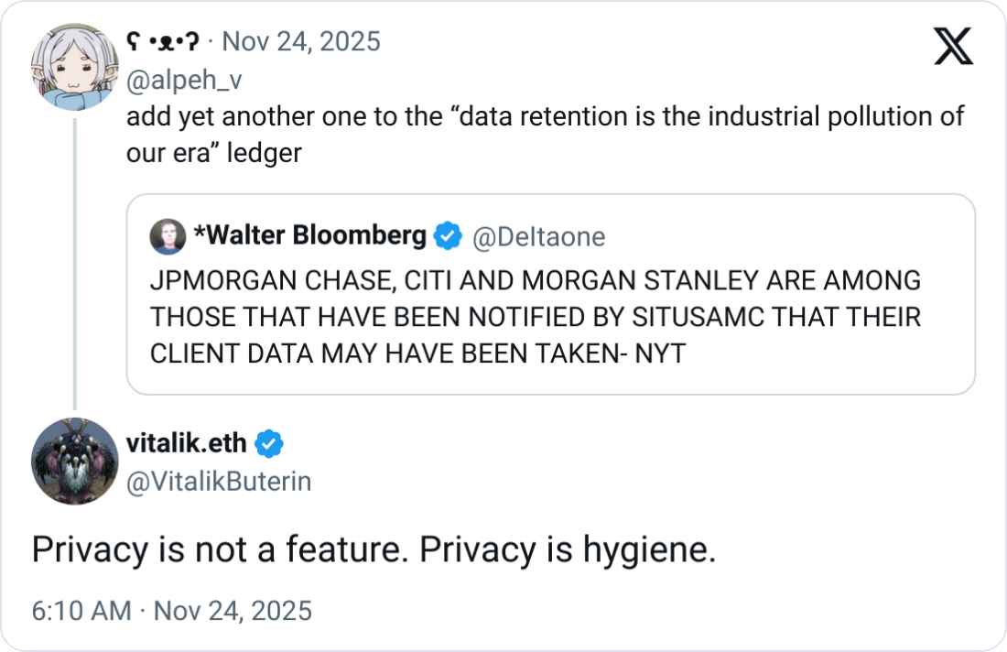This screenshot has height=652, width=1007.
Task: Click the "Privacy is not a feature" tweet text
Action: click(x=373, y=549)
